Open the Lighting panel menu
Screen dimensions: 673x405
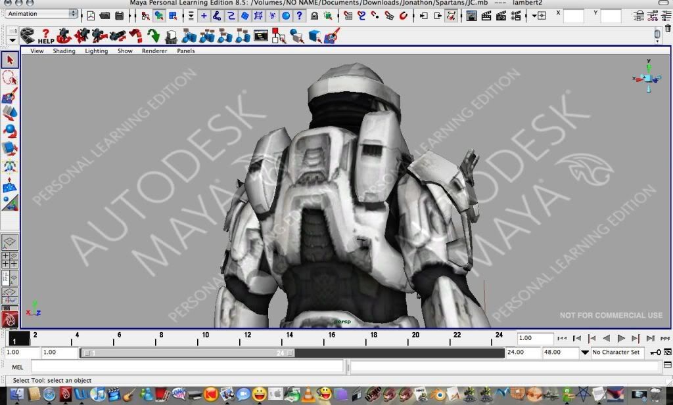coord(96,51)
